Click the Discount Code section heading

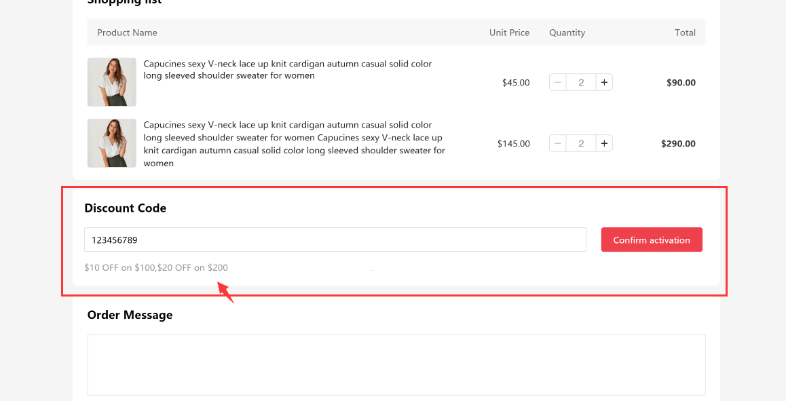click(125, 208)
